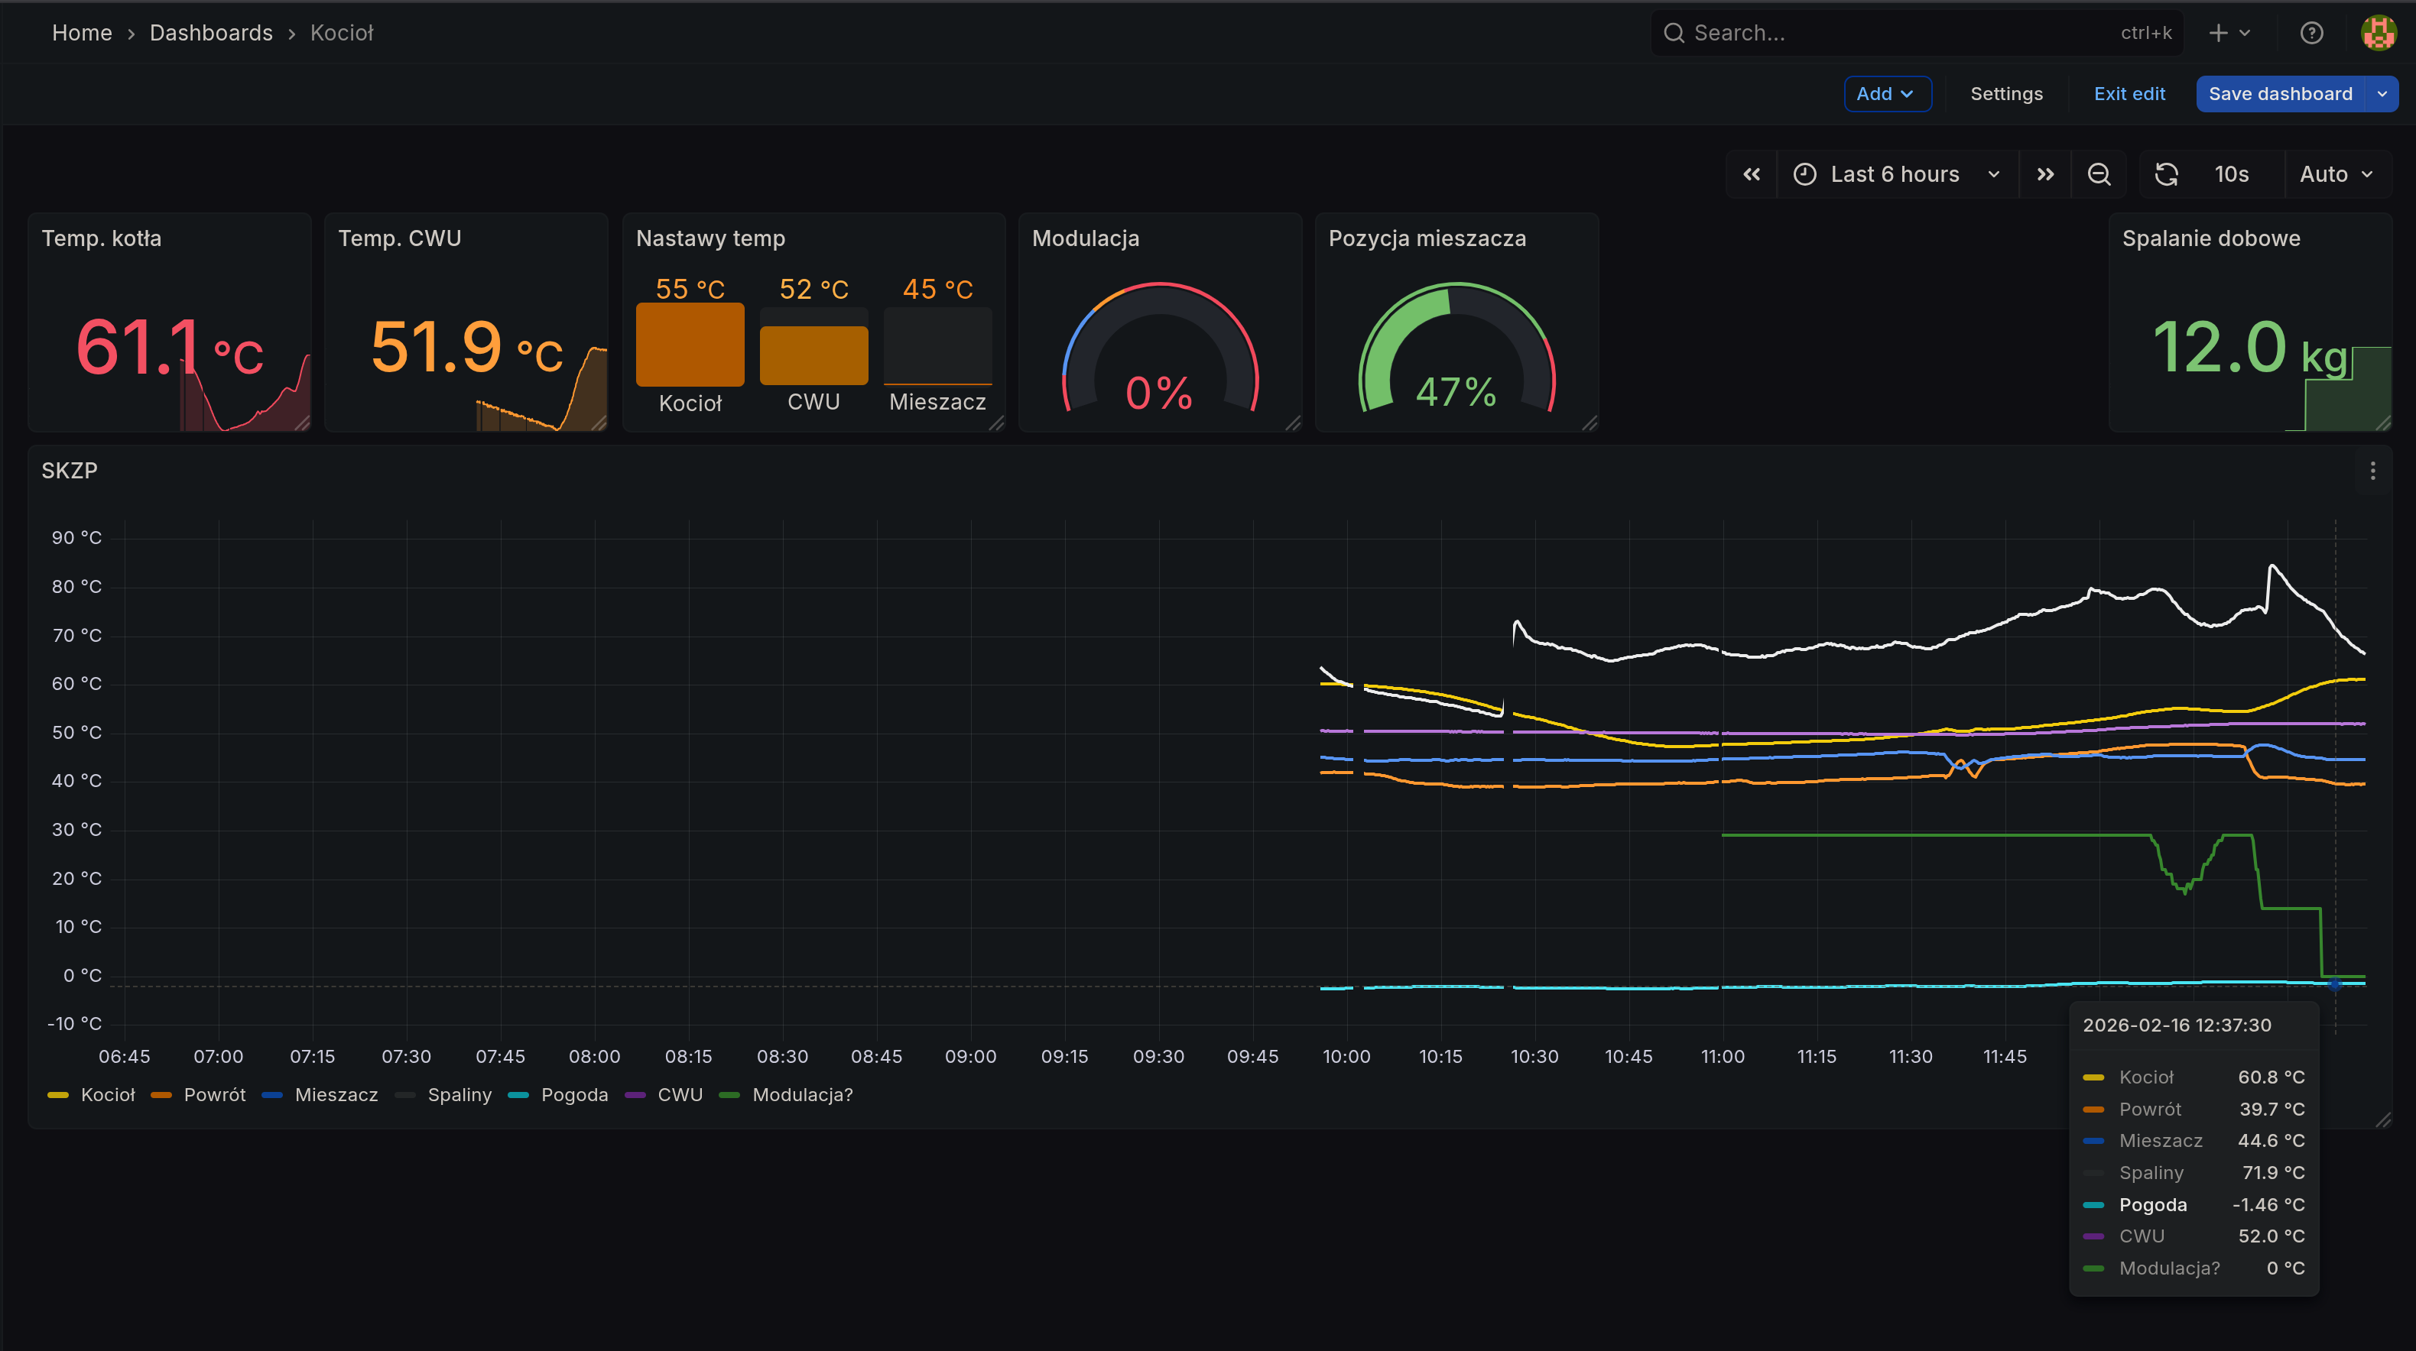Toggle Kocioł series in chart legend
The image size is (2416, 1351).
point(107,1095)
